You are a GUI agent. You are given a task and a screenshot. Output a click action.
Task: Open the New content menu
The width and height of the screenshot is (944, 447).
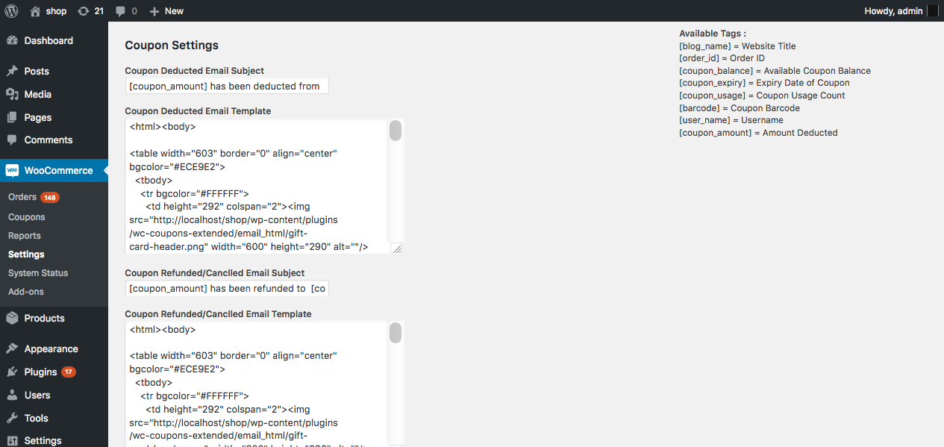coord(166,11)
